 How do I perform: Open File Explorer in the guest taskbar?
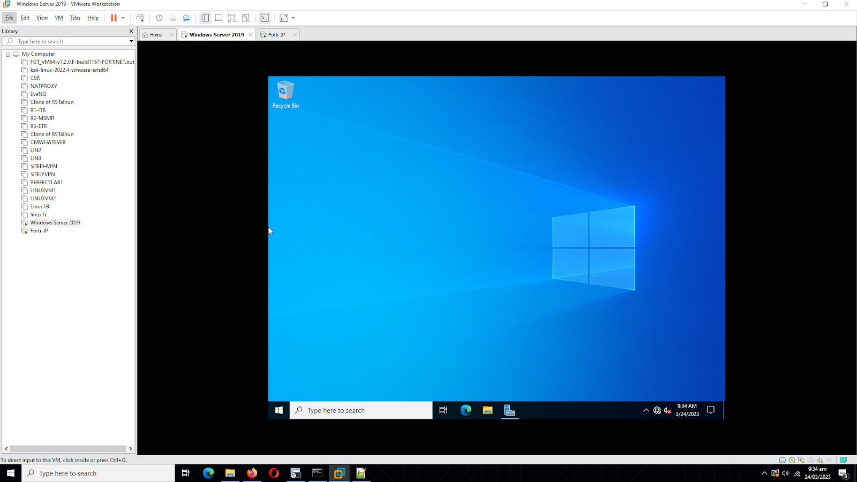[487, 410]
